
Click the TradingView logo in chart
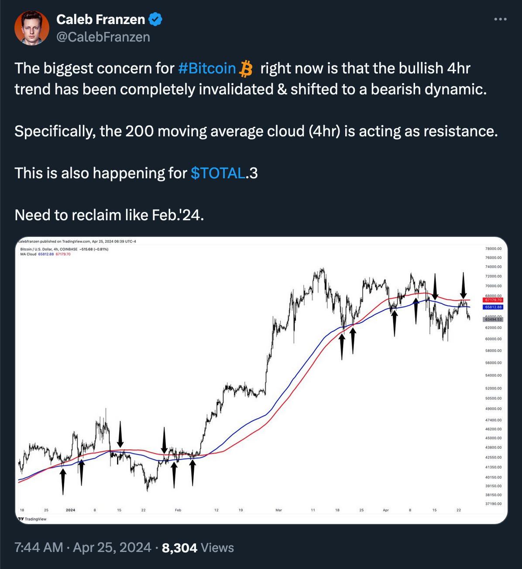point(32,519)
